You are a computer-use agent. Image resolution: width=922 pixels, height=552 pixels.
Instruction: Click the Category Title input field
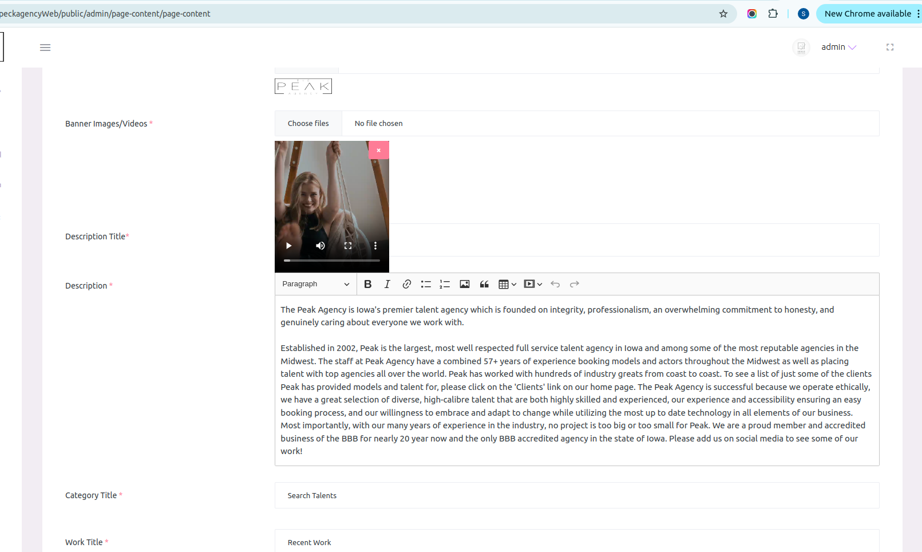(x=576, y=495)
